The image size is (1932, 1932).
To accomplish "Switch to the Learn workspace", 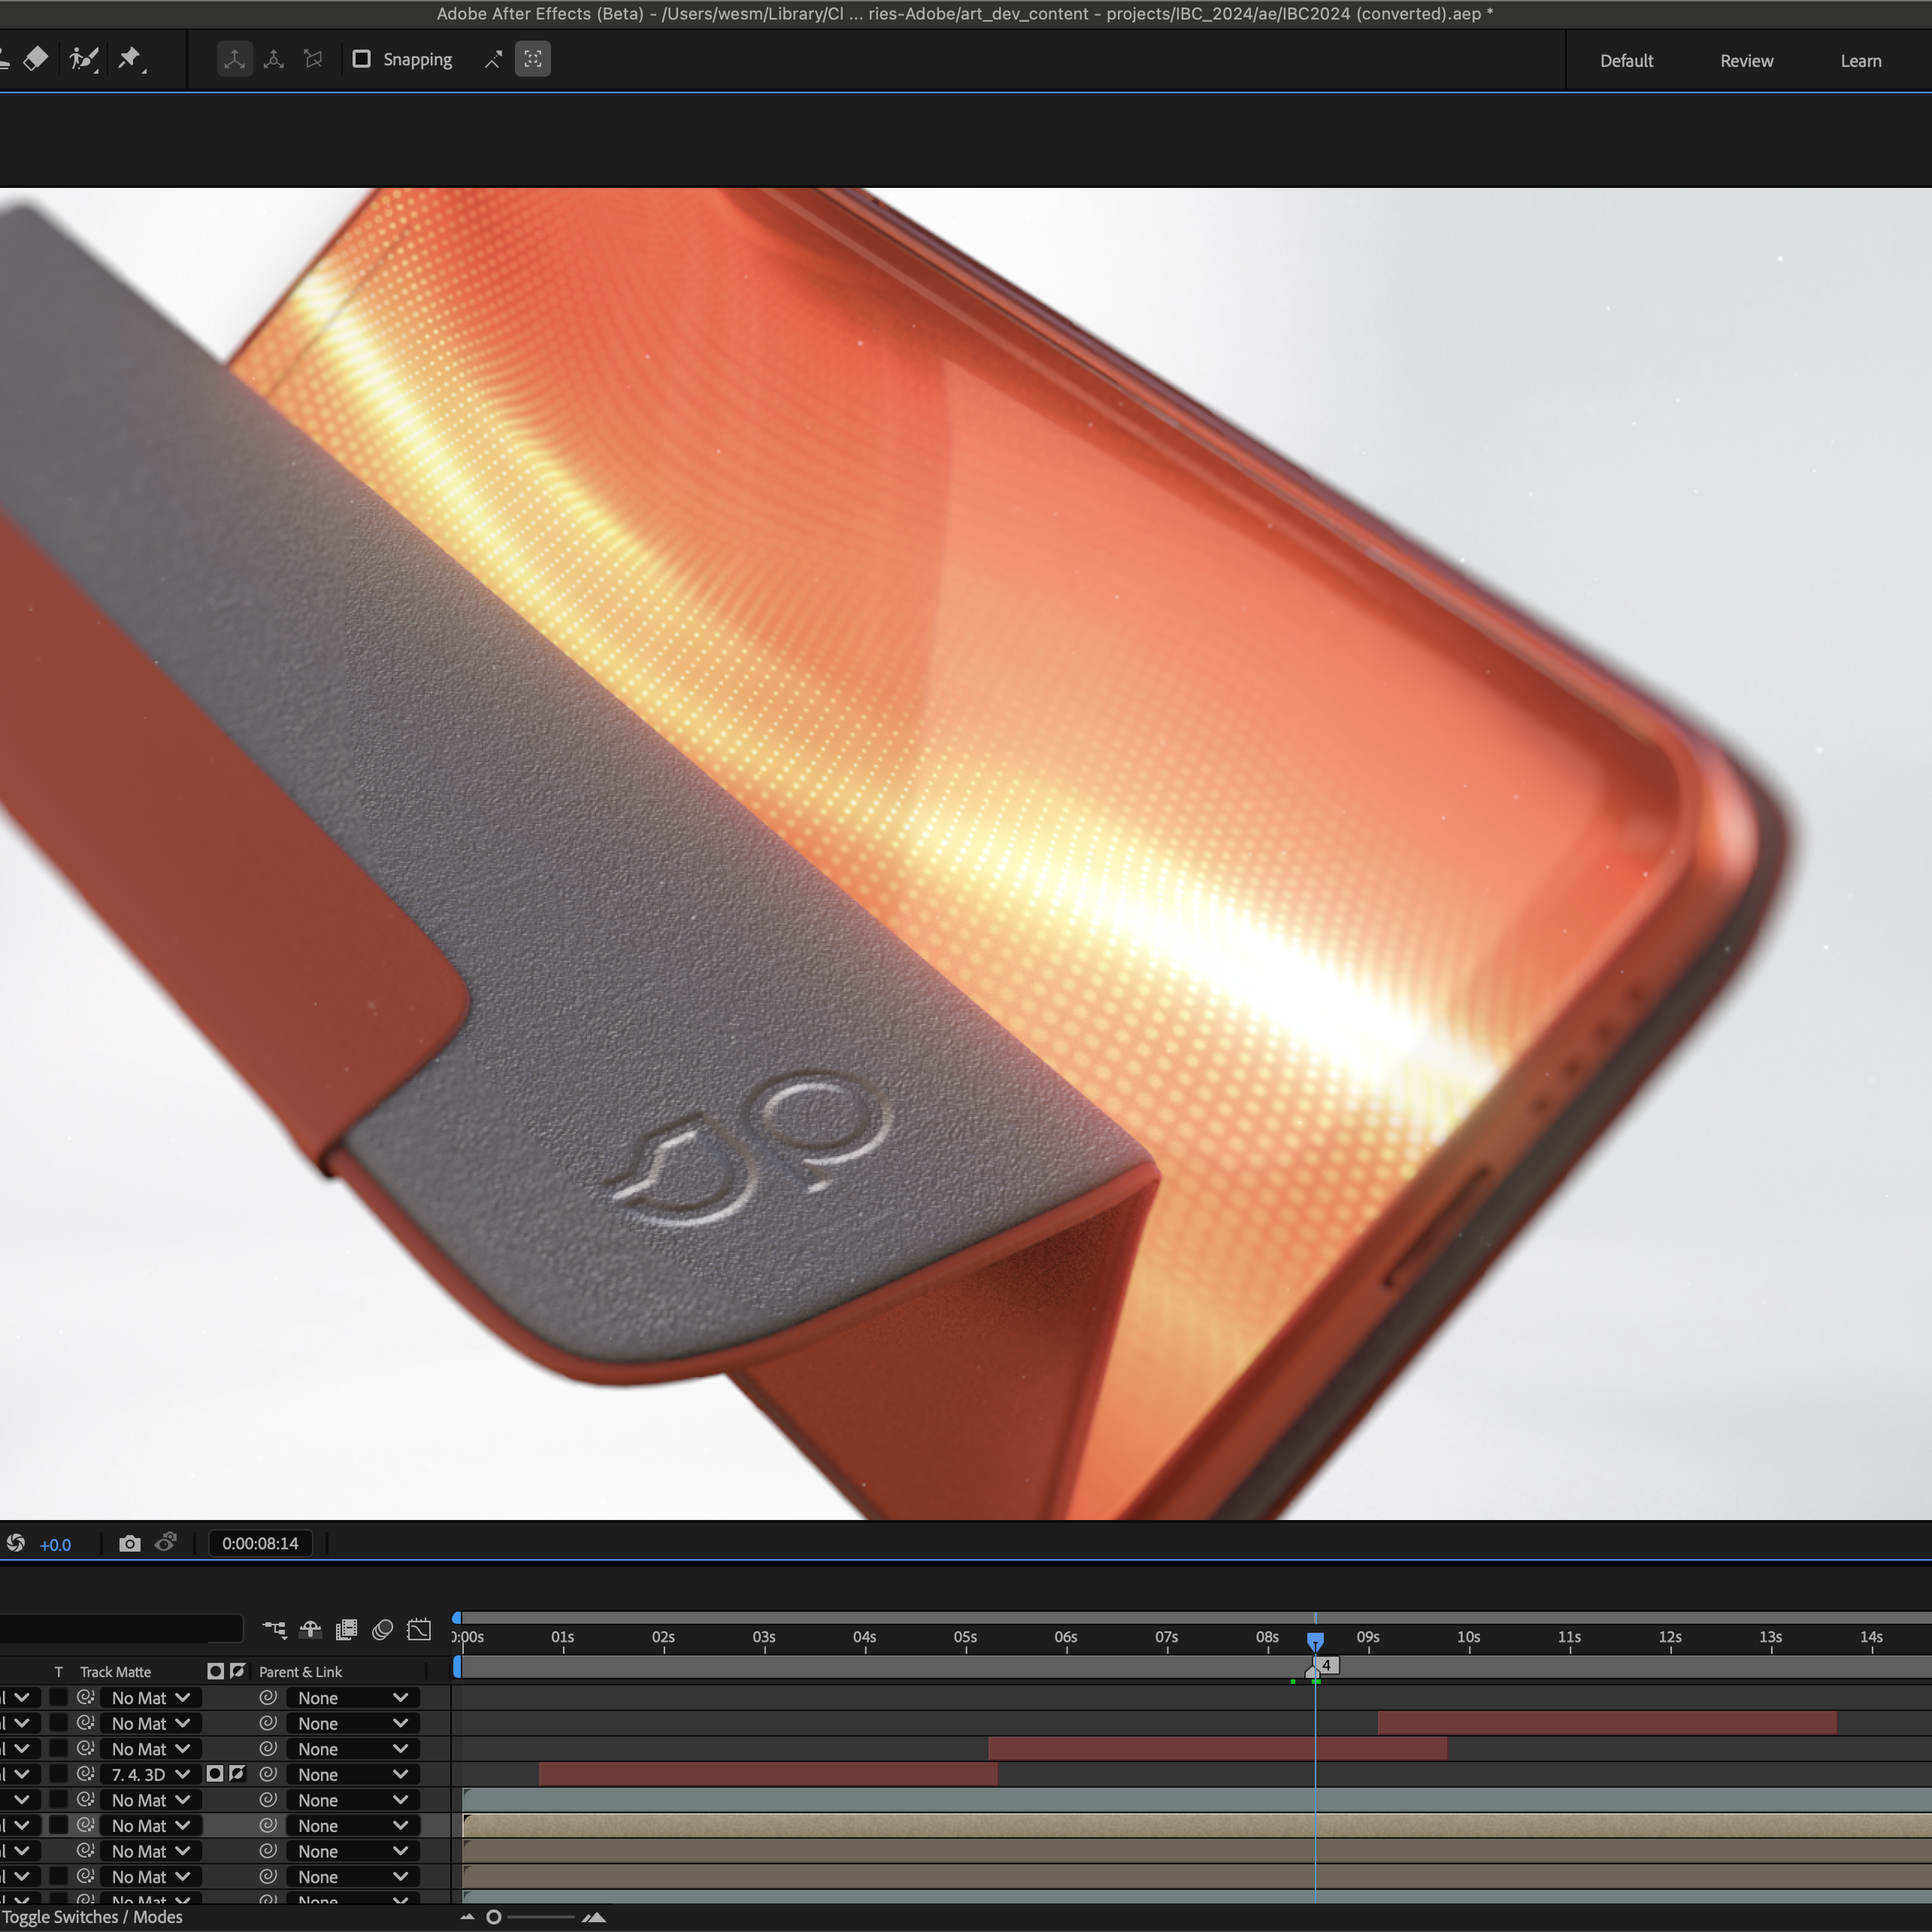I will click(1860, 61).
